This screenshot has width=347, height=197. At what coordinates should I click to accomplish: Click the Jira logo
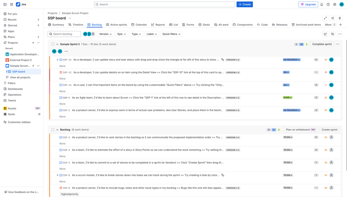click(x=21, y=5)
